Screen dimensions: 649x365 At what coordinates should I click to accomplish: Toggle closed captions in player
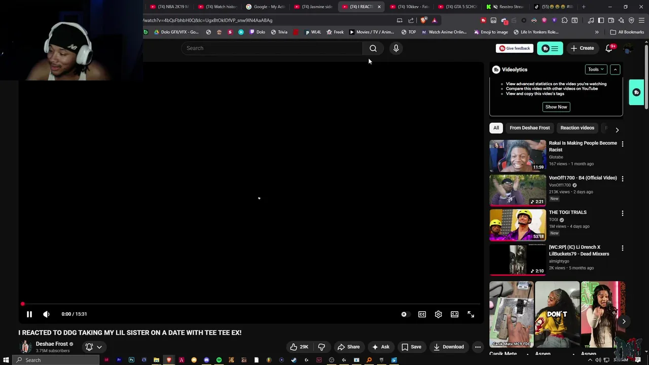coord(422,314)
